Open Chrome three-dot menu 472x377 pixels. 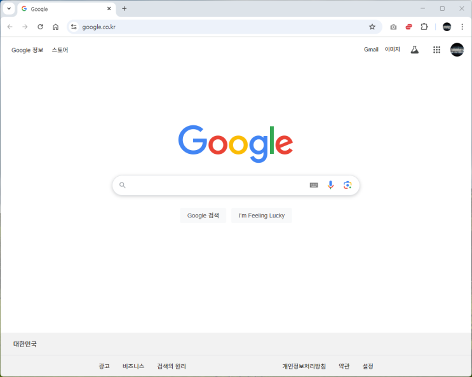(x=462, y=27)
